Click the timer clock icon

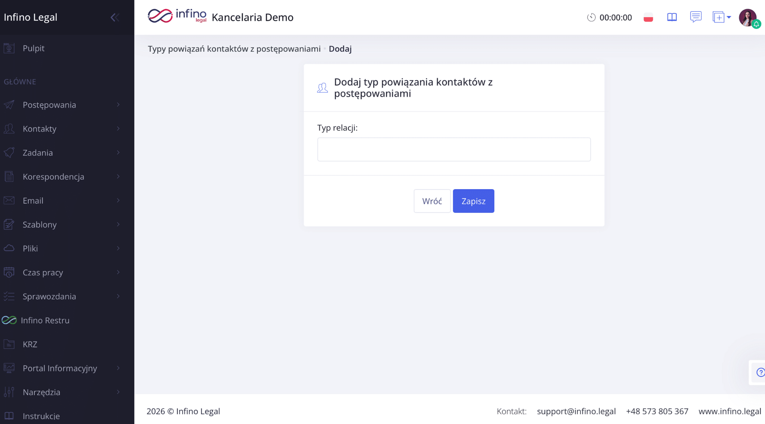(591, 17)
